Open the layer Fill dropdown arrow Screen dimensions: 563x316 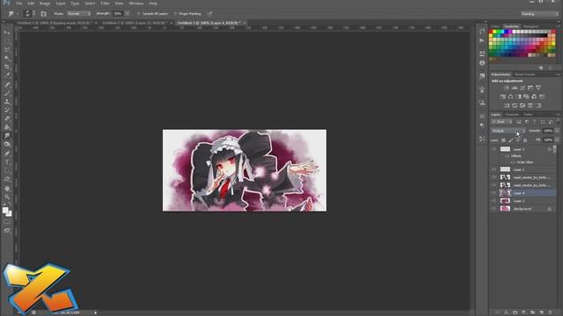click(x=557, y=140)
